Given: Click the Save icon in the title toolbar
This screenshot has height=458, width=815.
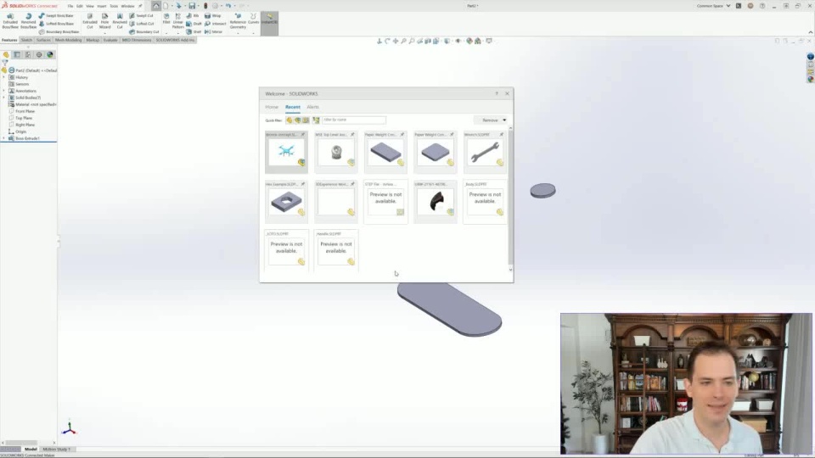Looking at the screenshot, I should 191,6.
